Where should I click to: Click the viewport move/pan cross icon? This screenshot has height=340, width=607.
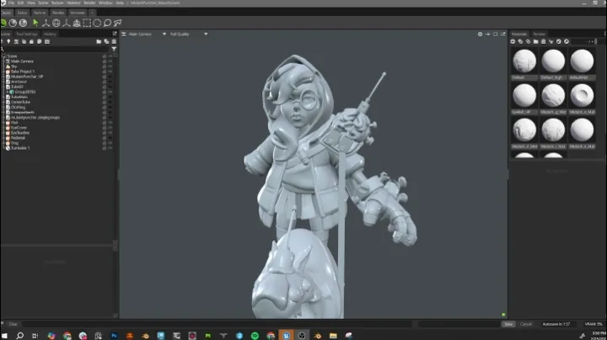488,34
